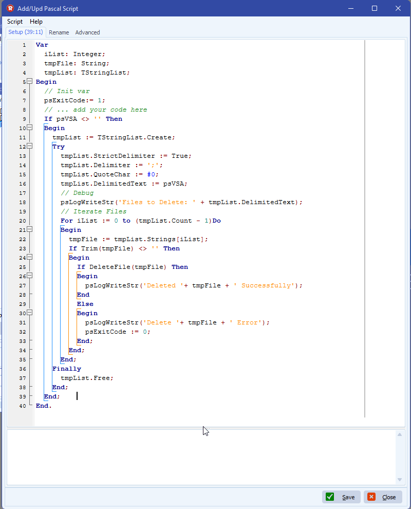Click the red X Close icon
411x509 pixels.
point(371,497)
